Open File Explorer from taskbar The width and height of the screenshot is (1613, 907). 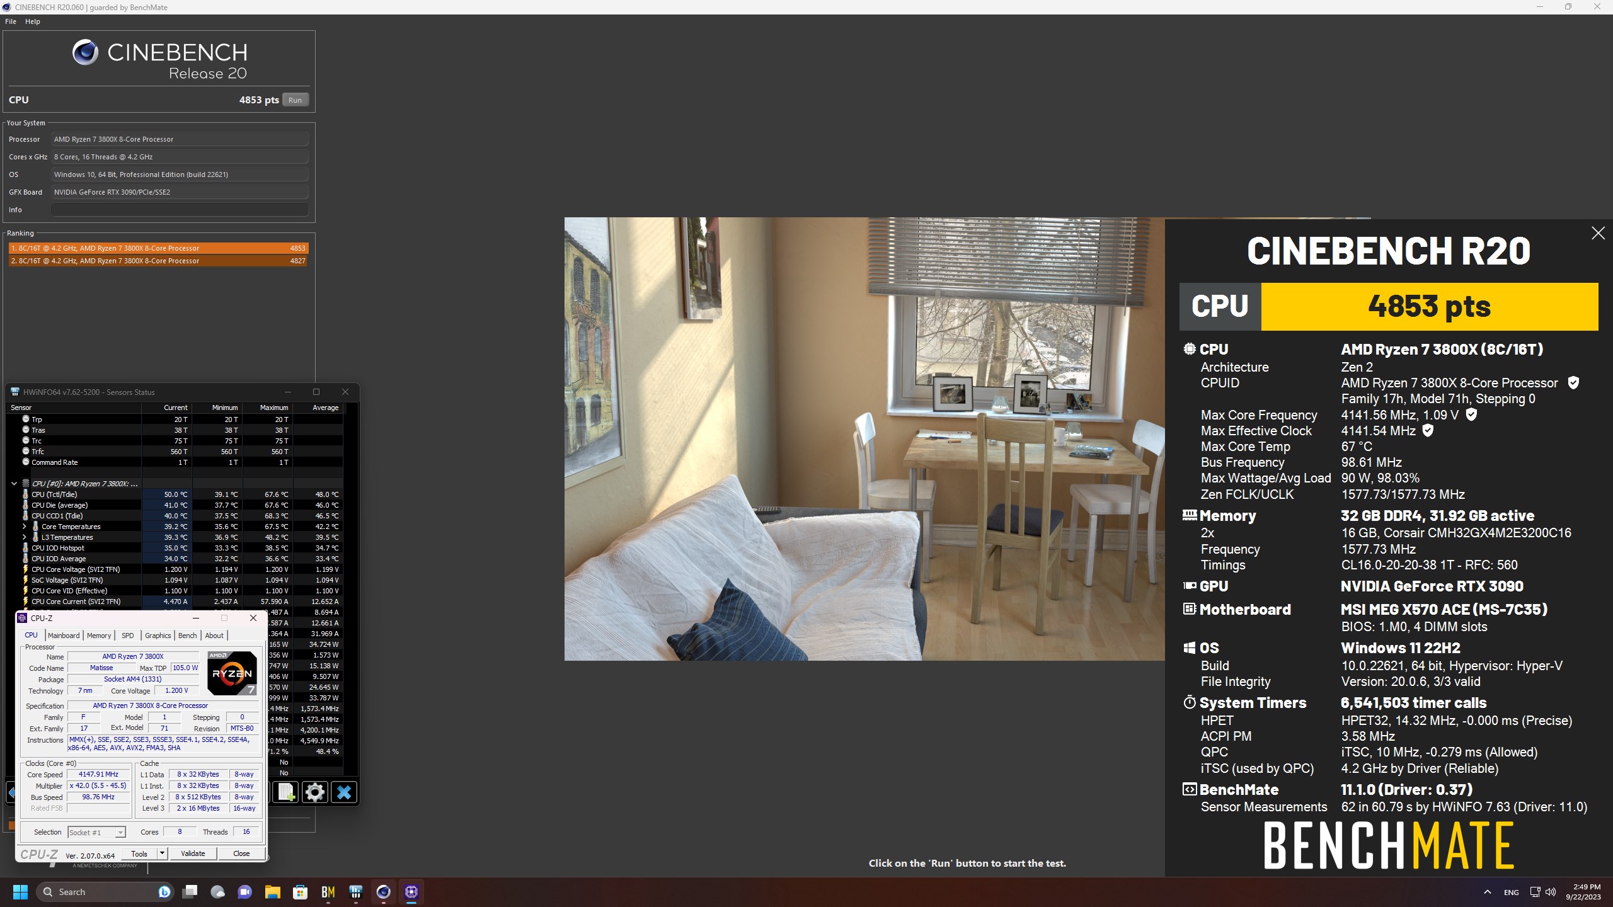[x=272, y=892]
